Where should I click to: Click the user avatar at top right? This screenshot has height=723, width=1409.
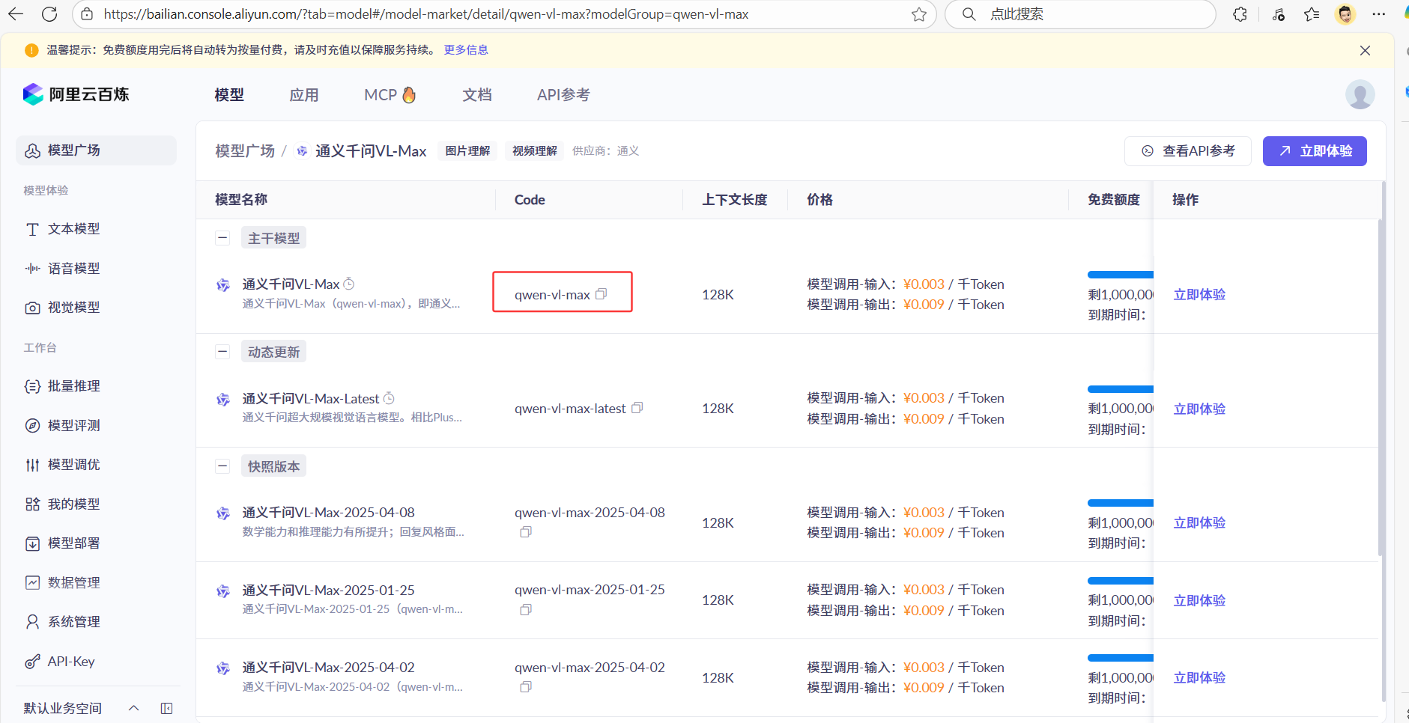(x=1360, y=95)
